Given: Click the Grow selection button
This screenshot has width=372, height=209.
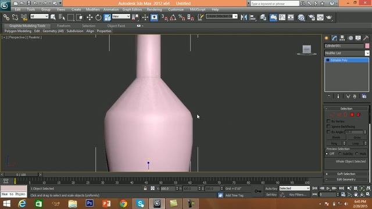Looking at the screenshot, I should pos(357,138).
